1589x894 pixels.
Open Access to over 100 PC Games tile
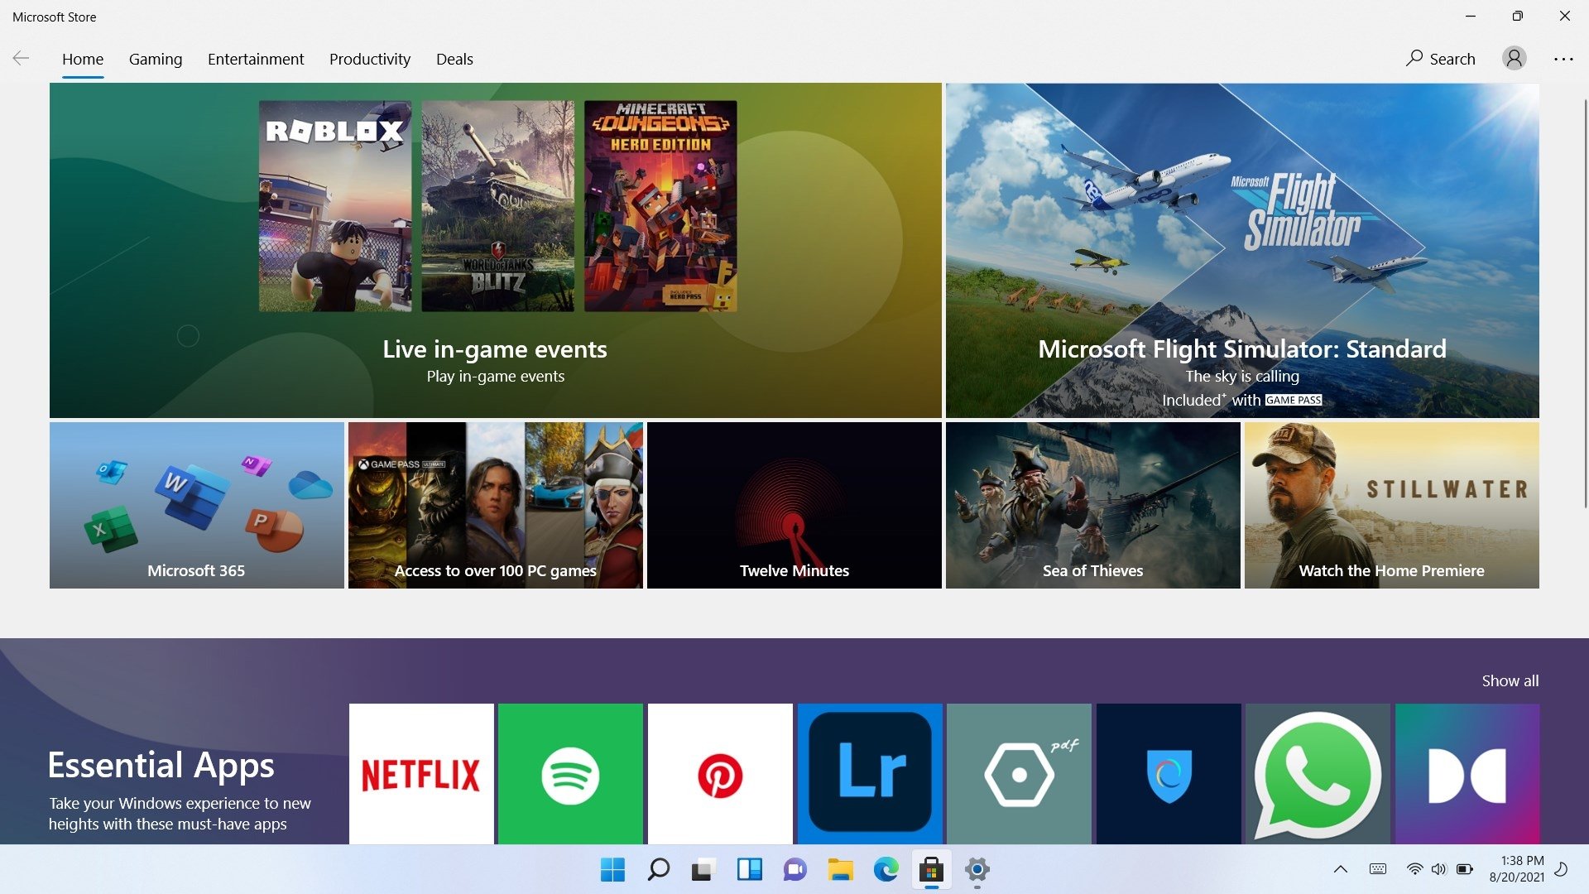point(496,504)
